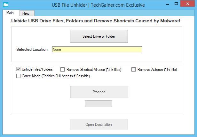Click the progress bar below Proceed
197x137 pixels.
98,103
